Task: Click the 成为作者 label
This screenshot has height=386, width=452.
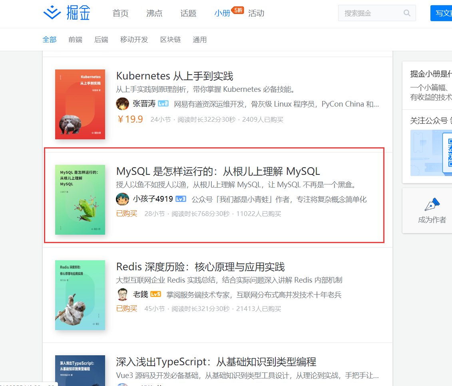Action: coord(432,220)
